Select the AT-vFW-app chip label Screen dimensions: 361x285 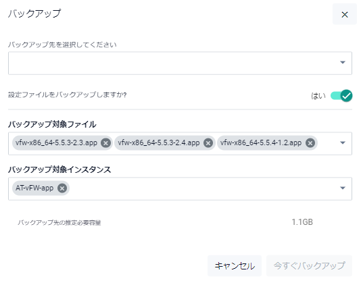[x=34, y=188]
